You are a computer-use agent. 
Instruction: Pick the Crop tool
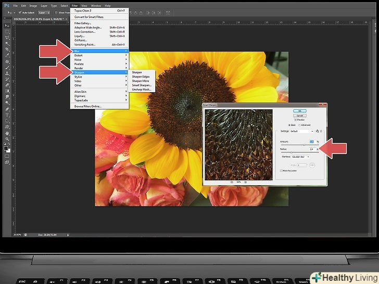click(7, 49)
